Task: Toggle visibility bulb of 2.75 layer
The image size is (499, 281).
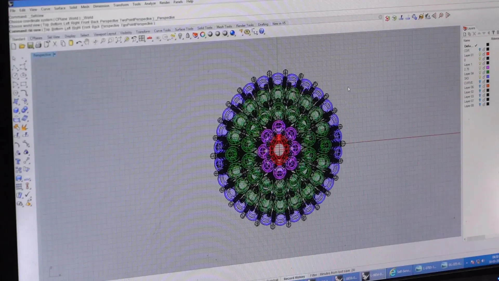Action: click(480, 68)
